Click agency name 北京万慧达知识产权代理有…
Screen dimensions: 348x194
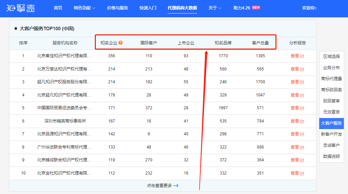tap(64, 69)
